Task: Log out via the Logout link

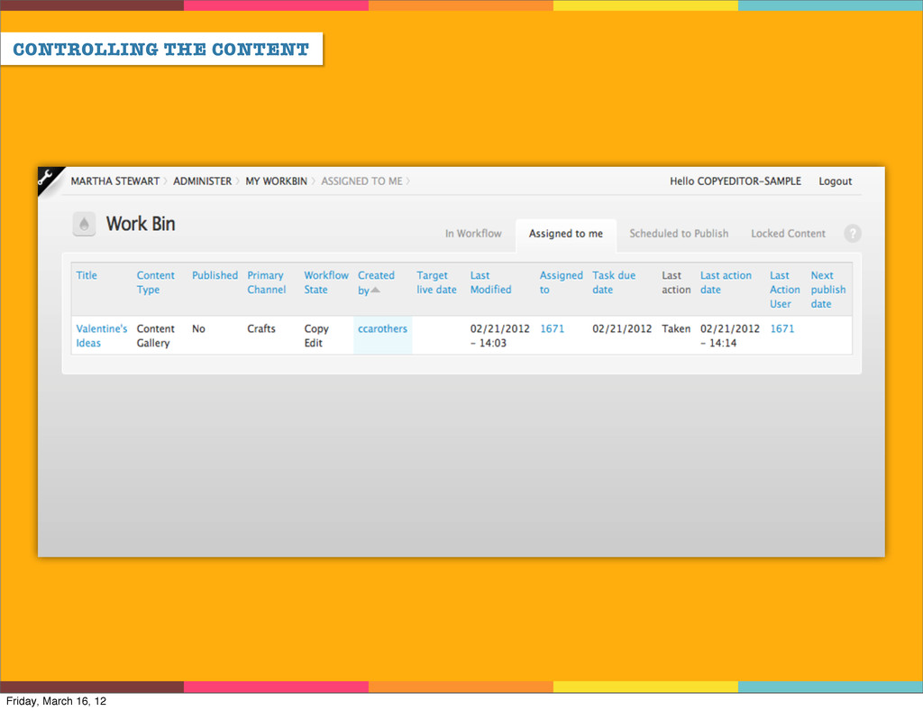Action: [835, 181]
